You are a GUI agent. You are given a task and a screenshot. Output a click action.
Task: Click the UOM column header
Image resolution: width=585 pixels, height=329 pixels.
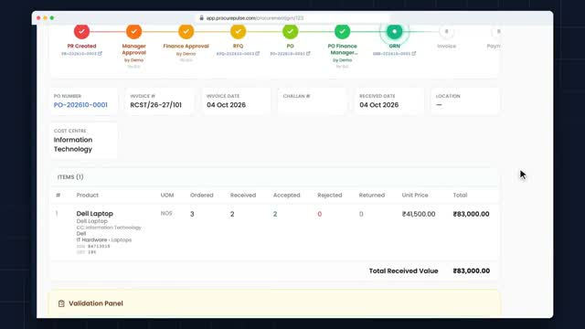(166, 195)
